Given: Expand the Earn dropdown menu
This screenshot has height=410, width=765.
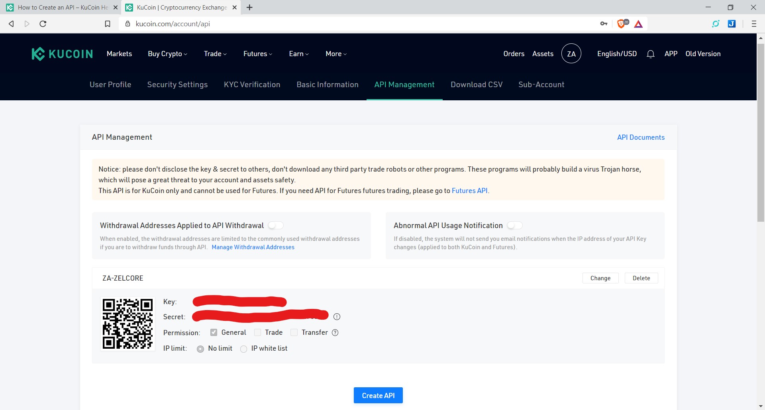Looking at the screenshot, I should [299, 54].
